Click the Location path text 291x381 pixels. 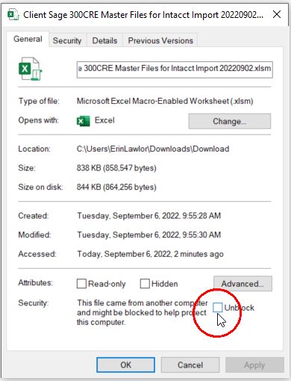coord(153,149)
